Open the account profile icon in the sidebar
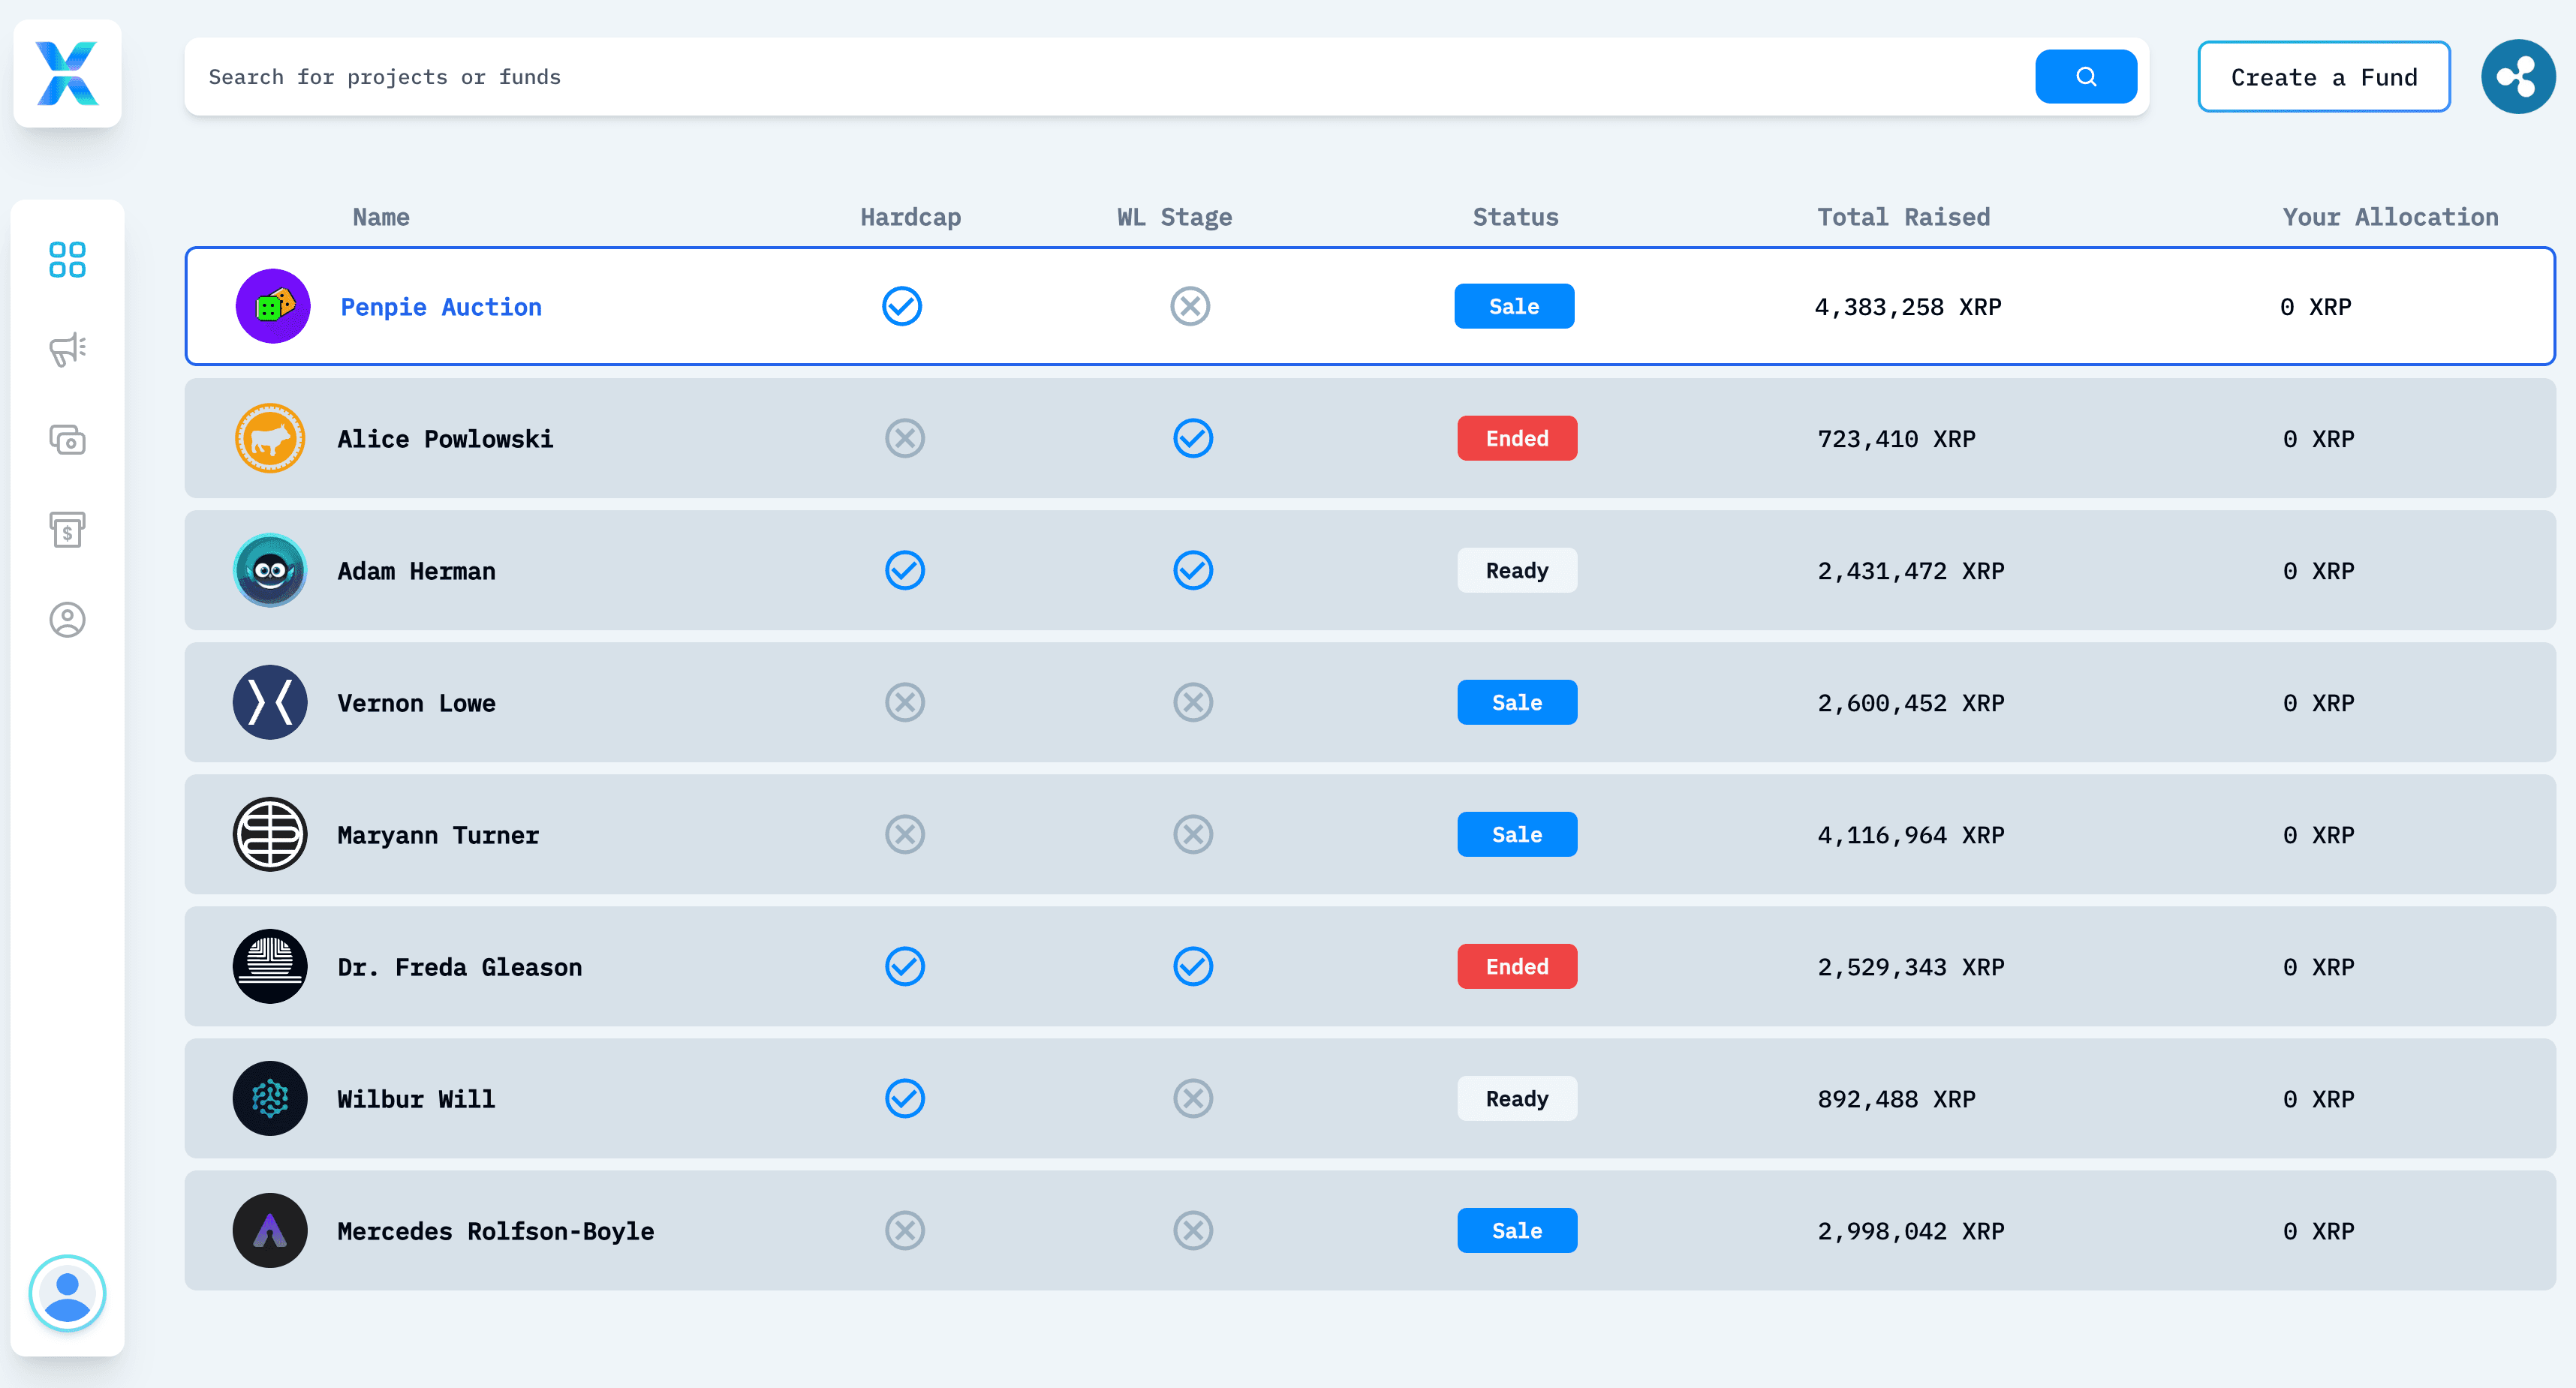The image size is (2576, 1388). tap(67, 620)
